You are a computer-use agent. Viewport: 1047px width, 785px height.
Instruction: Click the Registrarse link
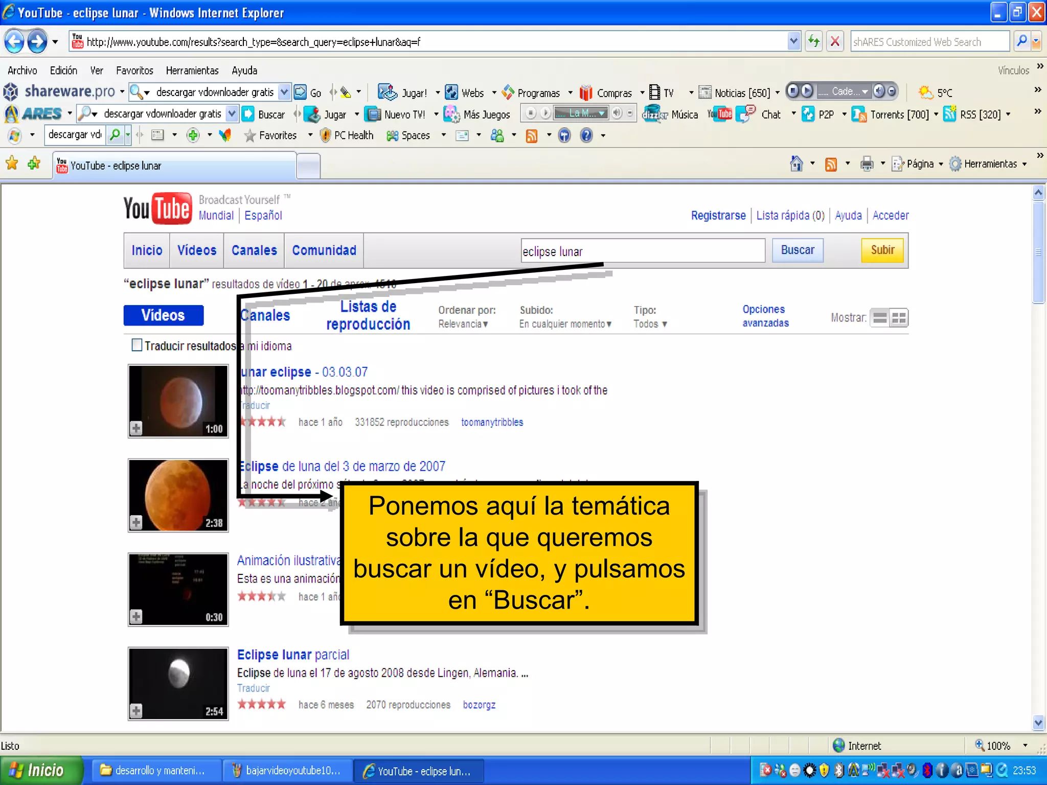718,216
